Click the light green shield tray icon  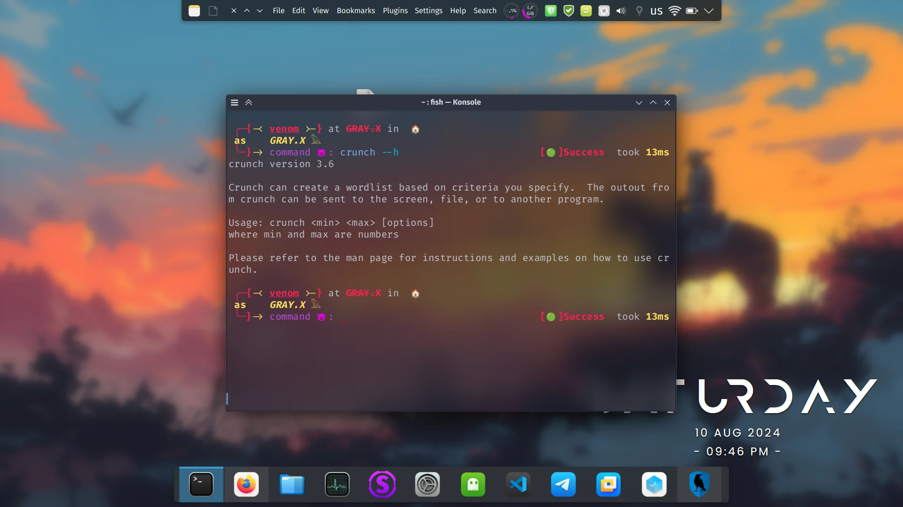pyautogui.click(x=551, y=10)
